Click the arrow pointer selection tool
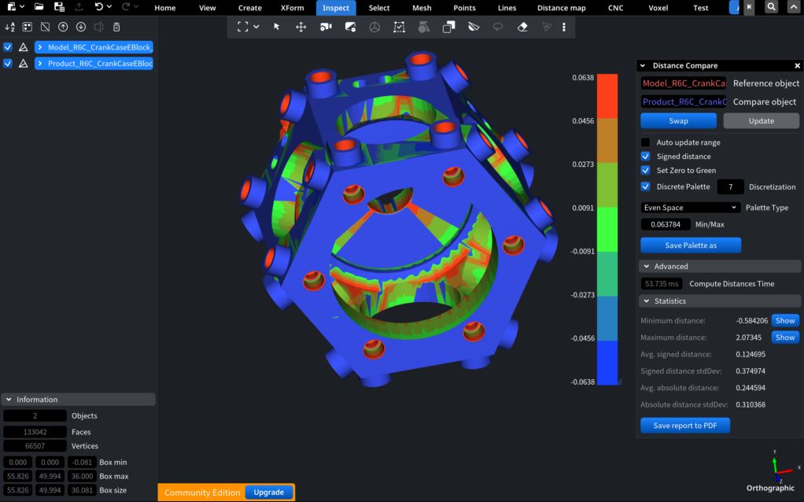804x502 pixels. click(x=276, y=27)
